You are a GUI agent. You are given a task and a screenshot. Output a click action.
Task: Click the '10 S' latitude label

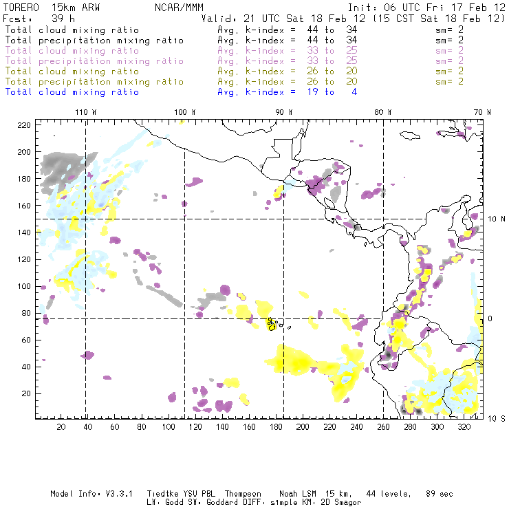point(497,418)
